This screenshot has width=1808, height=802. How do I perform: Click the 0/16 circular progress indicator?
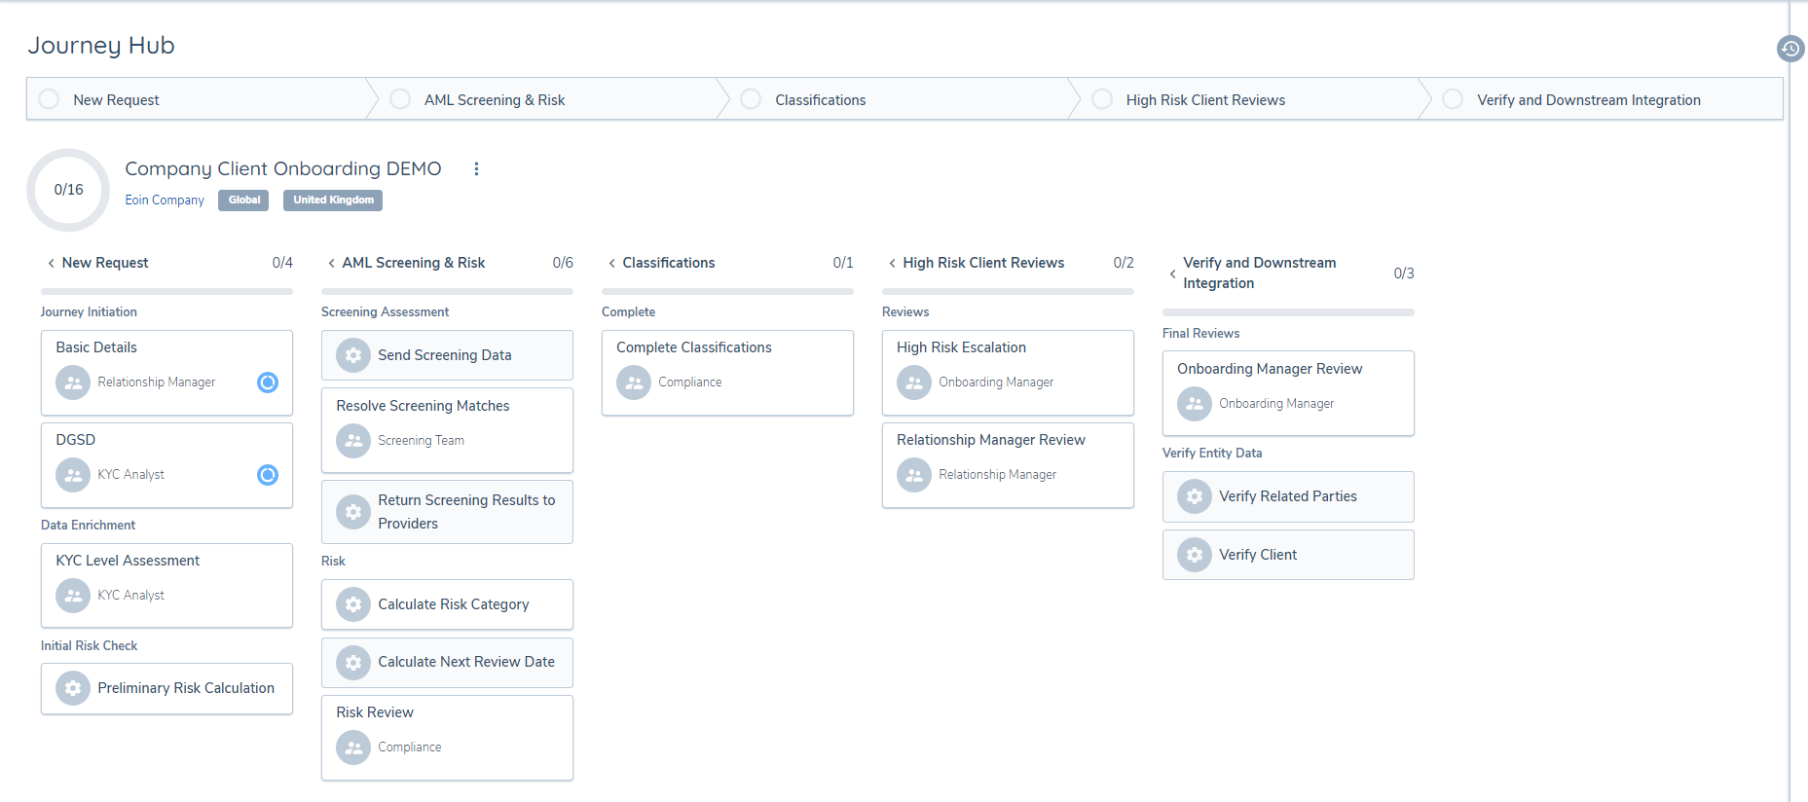point(68,190)
